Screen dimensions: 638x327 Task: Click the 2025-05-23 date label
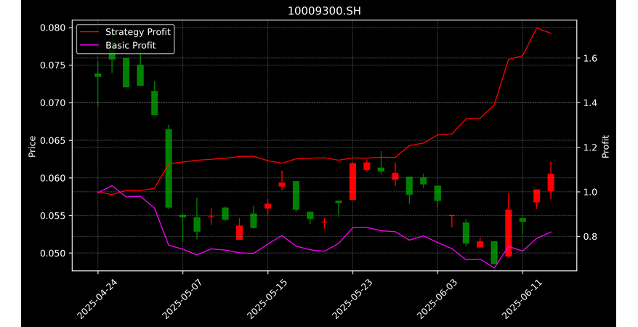pos(352,299)
